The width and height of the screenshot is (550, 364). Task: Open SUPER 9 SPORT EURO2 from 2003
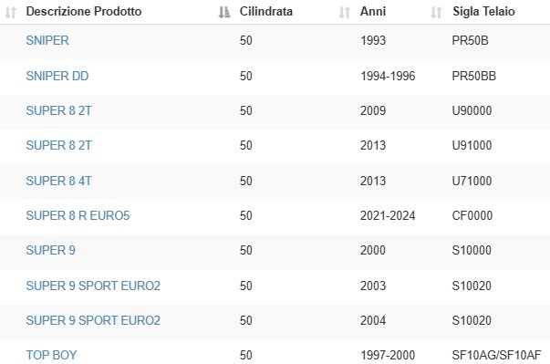click(x=93, y=286)
